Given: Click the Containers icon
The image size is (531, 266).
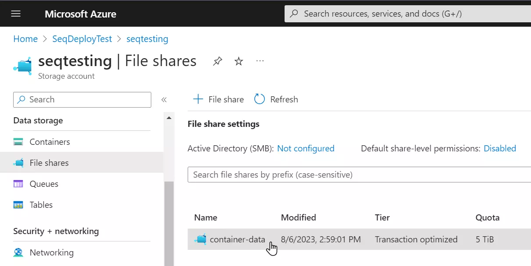Looking at the screenshot, I should coord(18,142).
